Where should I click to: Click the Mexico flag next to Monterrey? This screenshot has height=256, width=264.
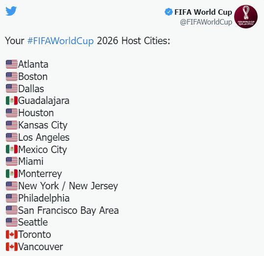coord(12,174)
